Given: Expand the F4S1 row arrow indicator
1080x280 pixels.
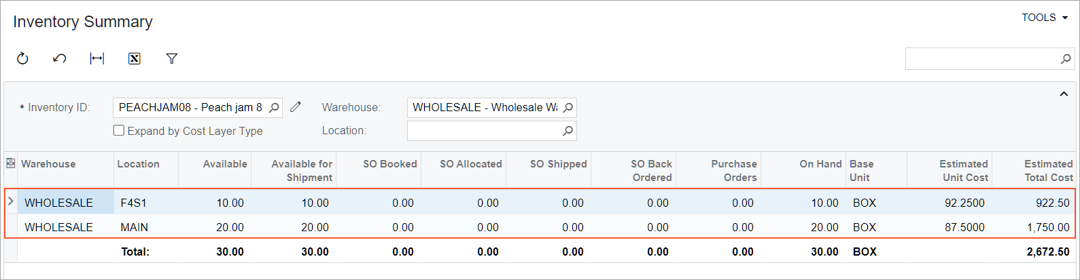Looking at the screenshot, I should click(10, 201).
